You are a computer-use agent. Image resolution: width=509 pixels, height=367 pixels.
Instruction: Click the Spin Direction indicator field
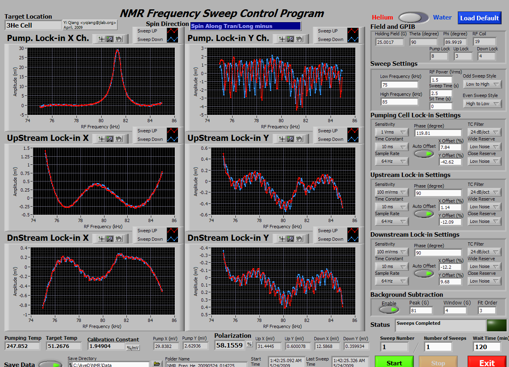(x=246, y=26)
